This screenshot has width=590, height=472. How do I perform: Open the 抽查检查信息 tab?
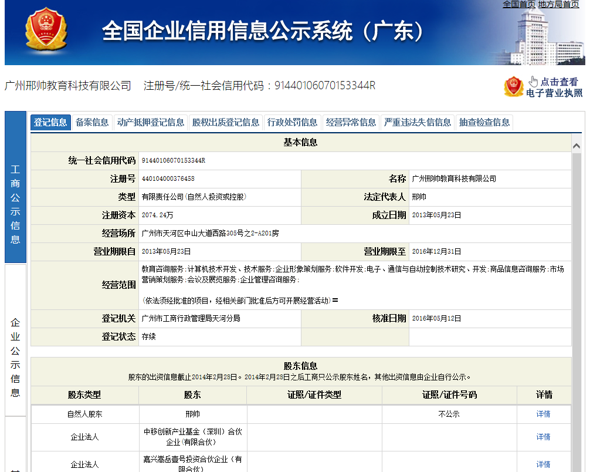484,123
